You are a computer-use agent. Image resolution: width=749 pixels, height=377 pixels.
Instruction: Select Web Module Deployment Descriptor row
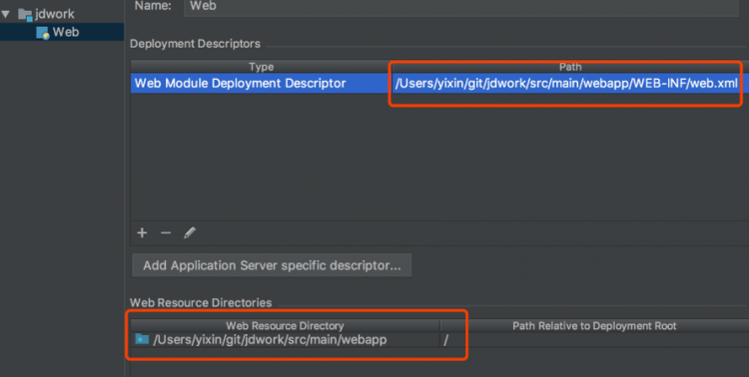[439, 83]
